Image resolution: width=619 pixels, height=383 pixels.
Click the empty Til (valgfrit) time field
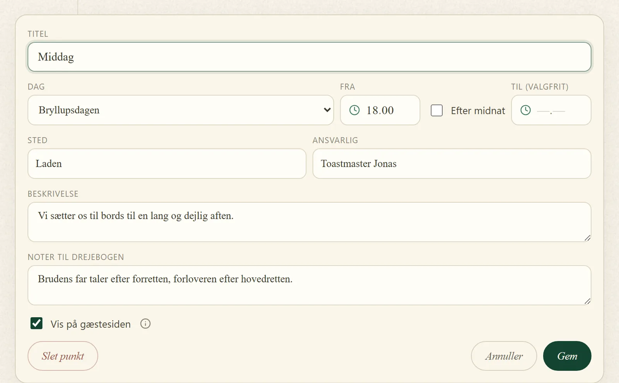click(x=551, y=110)
